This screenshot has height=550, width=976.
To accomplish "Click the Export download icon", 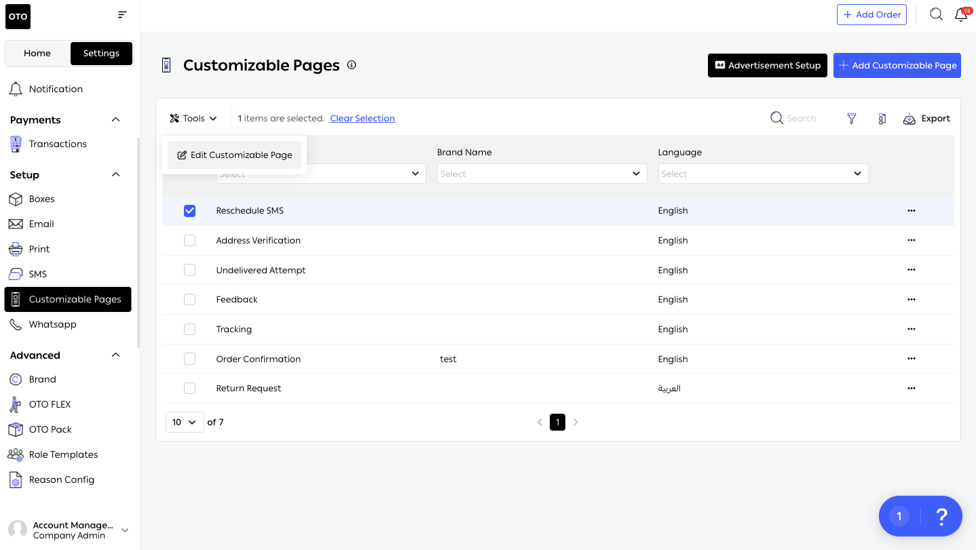I will pos(909,119).
